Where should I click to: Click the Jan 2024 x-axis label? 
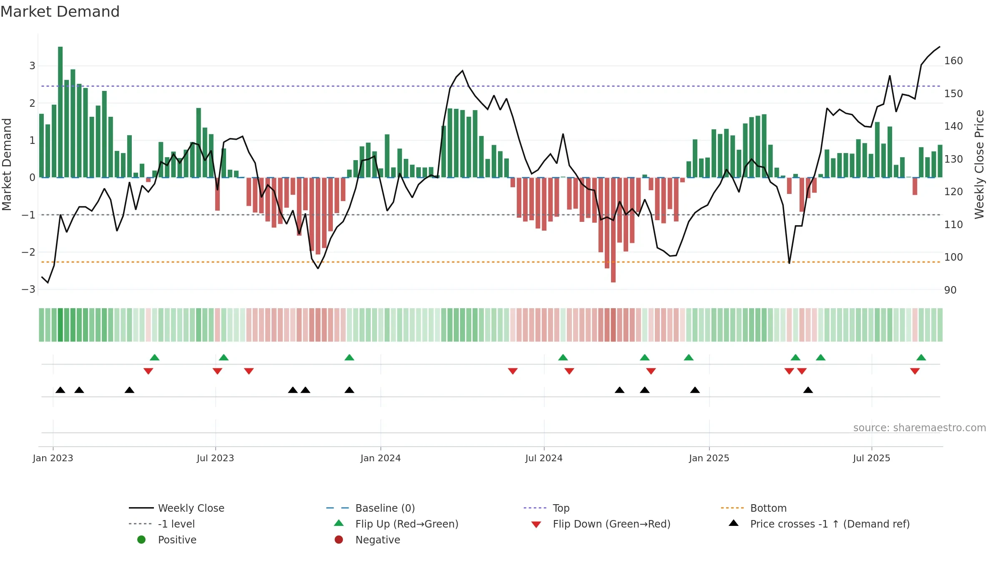pyautogui.click(x=380, y=458)
